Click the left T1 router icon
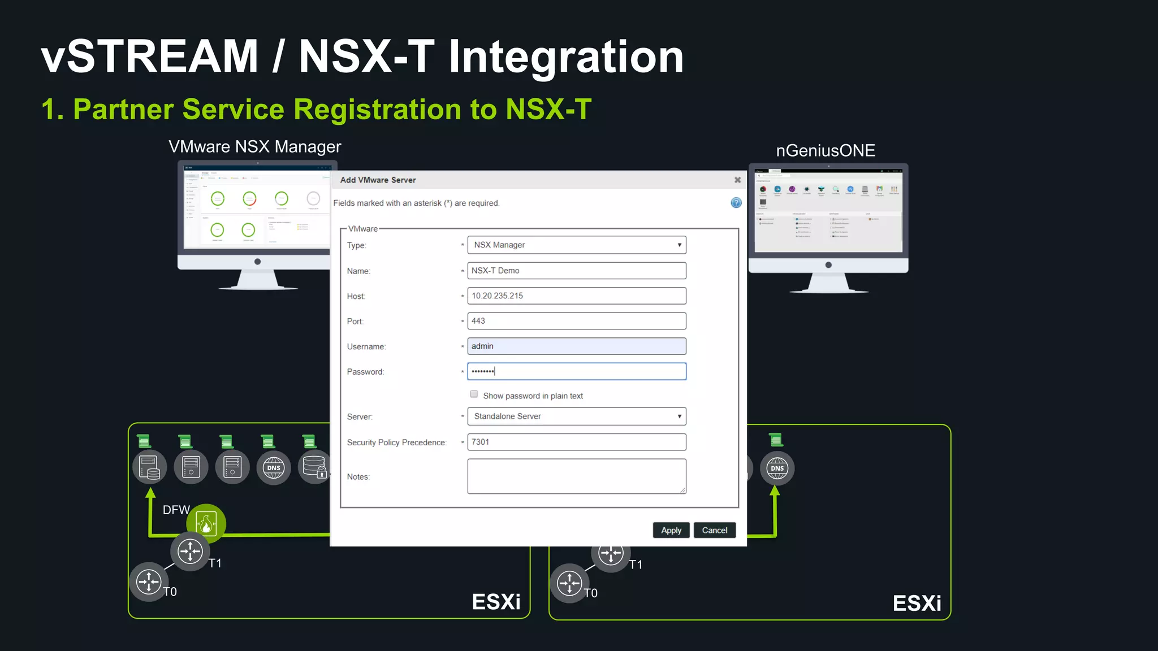The image size is (1158, 651). pyautogui.click(x=190, y=551)
